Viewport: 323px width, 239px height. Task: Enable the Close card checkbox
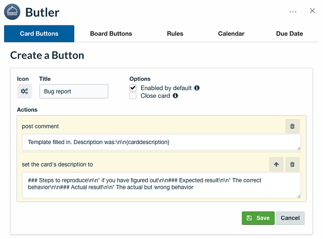(133, 96)
